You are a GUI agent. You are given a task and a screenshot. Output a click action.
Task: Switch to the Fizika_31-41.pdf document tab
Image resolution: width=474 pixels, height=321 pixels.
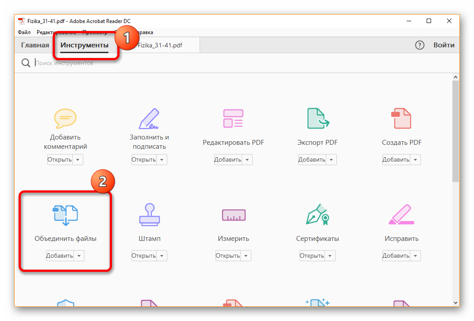[x=160, y=45]
